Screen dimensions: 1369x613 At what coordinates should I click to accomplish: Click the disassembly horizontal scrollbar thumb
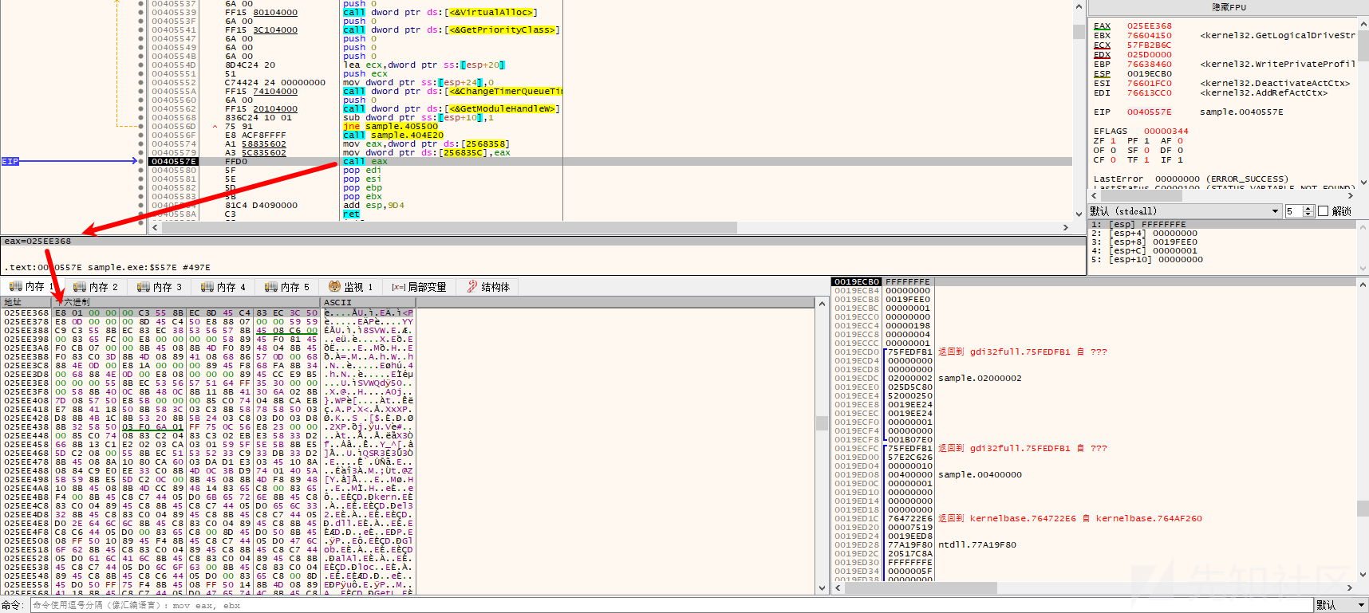(449, 228)
